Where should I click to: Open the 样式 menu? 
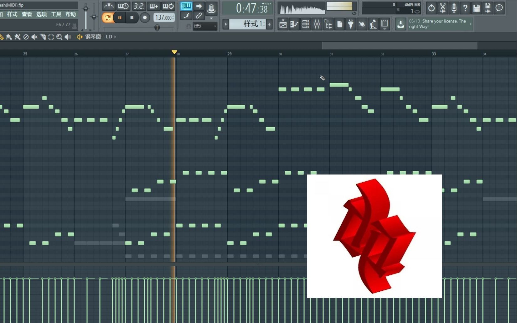click(x=12, y=14)
